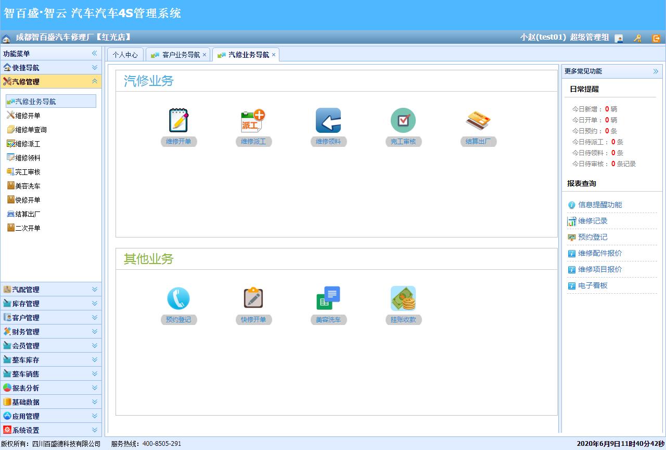The image size is (666, 450).
Task: Expand the 客户管理 menu section
Action: (x=51, y=317)
